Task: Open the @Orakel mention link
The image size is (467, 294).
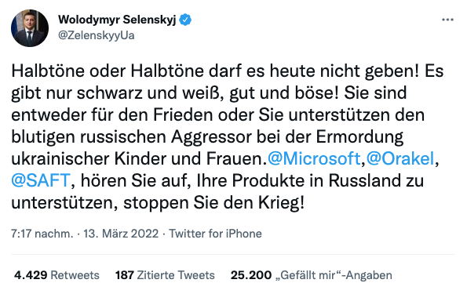Action: 400,158
